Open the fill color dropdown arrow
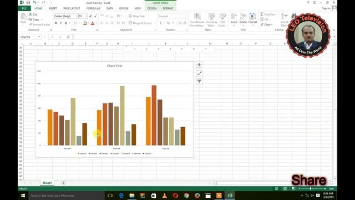Viewport: 355px width, 200px height. 88,23
